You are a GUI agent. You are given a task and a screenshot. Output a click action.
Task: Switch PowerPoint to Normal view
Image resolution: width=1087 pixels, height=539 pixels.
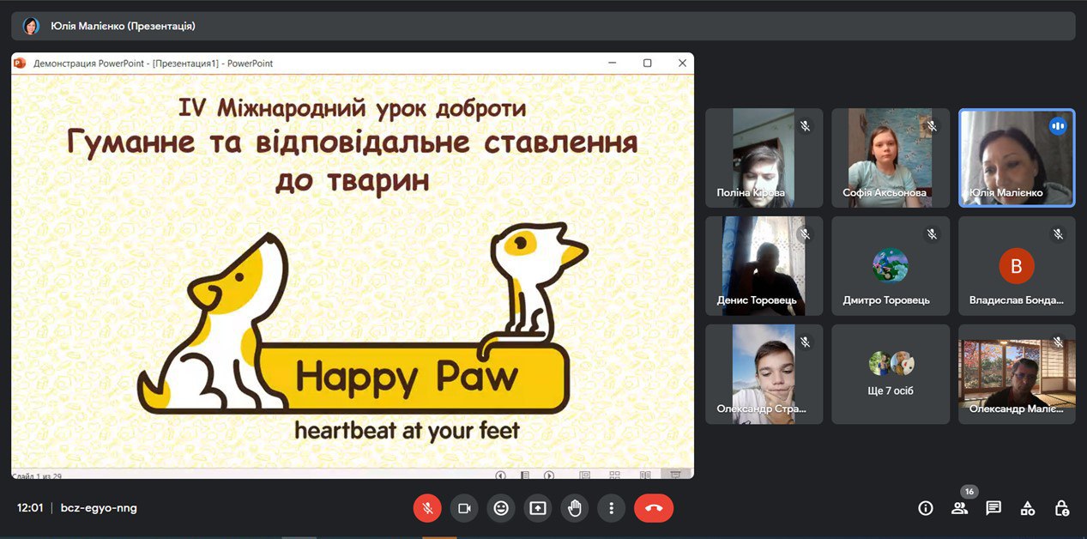pyautogui.click(x=585, y=475)
